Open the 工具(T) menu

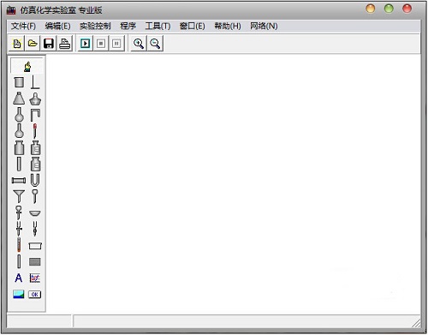tap(158, 27)
